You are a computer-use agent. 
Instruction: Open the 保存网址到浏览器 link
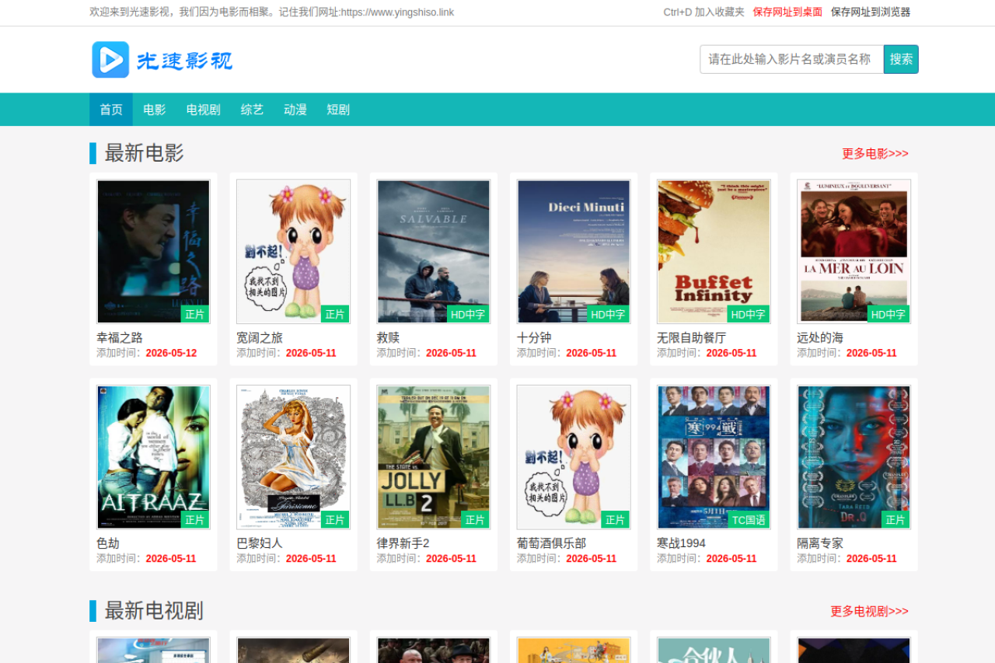click(x=871, y=12)
